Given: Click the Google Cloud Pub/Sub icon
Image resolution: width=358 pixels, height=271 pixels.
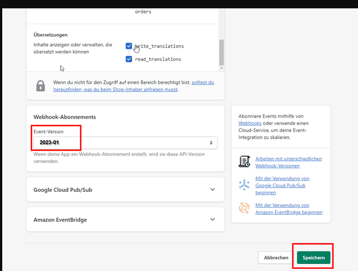Looking at the screenshot, I should pos(244,185).
